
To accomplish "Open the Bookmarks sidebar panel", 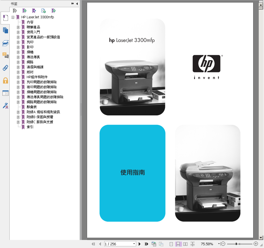I will 5,18.
